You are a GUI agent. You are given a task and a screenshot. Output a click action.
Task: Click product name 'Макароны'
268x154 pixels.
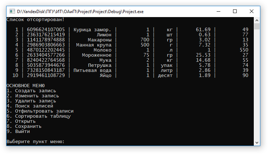(x=100, y=40)
